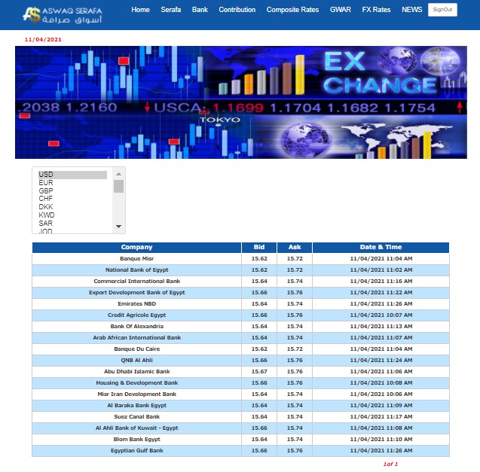Select SAR in the currency list
The height and width of the screenshot is (472, 480).
(x=72, y=224)
